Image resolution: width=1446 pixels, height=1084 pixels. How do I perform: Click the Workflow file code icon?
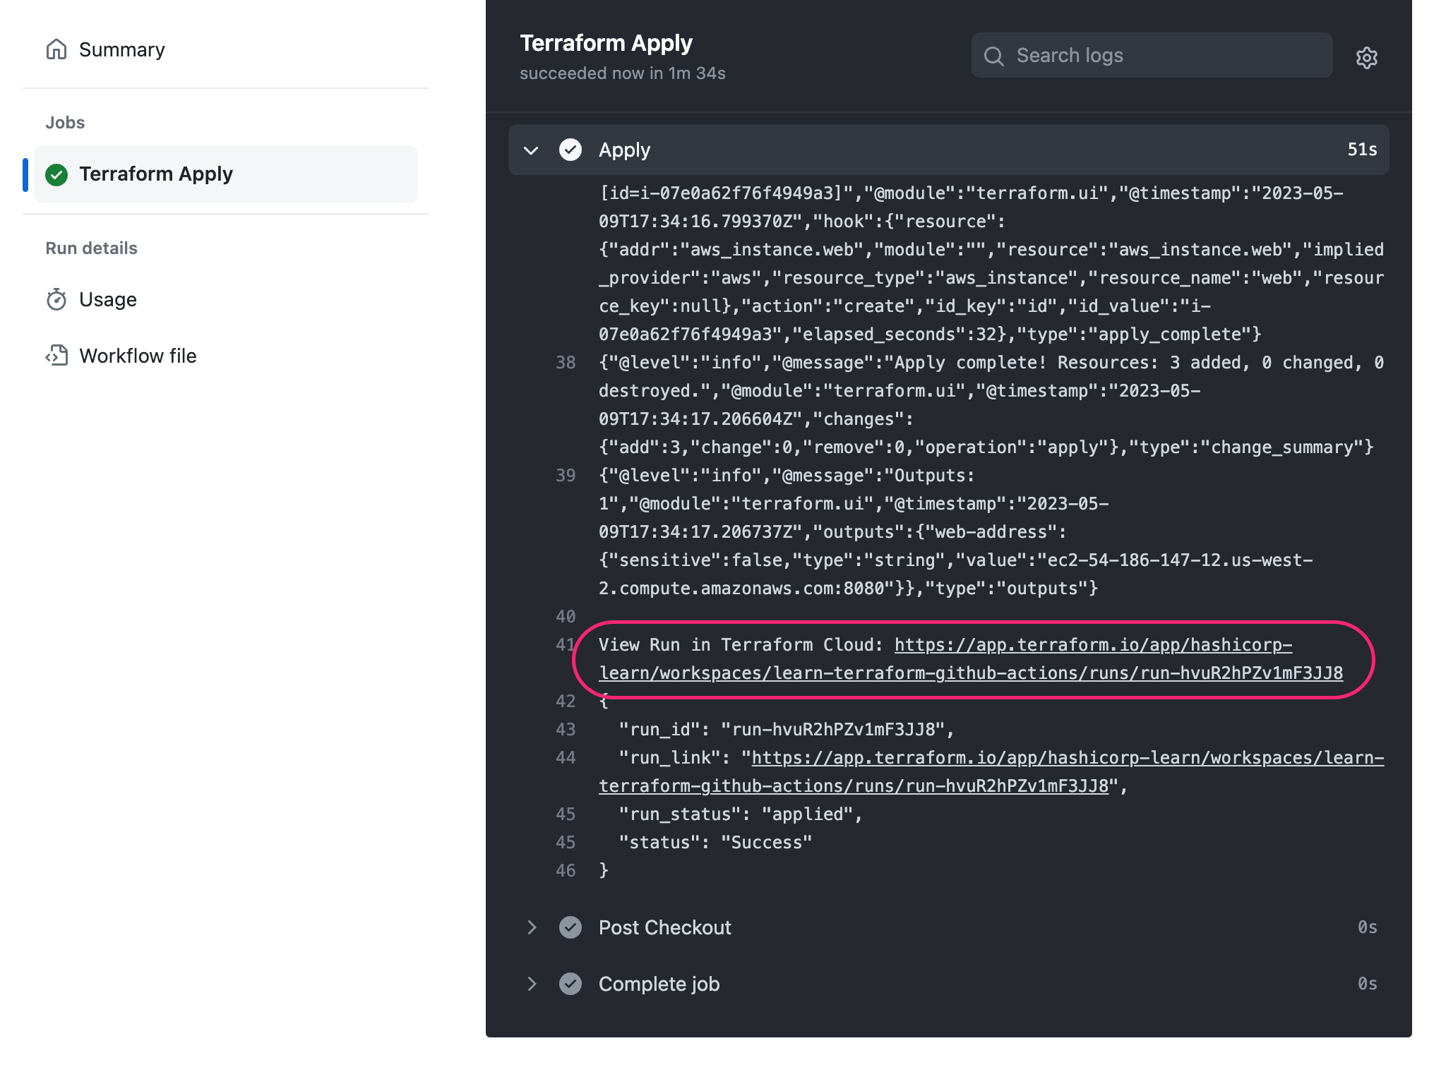pyautogui.click(x=56, y=356)
